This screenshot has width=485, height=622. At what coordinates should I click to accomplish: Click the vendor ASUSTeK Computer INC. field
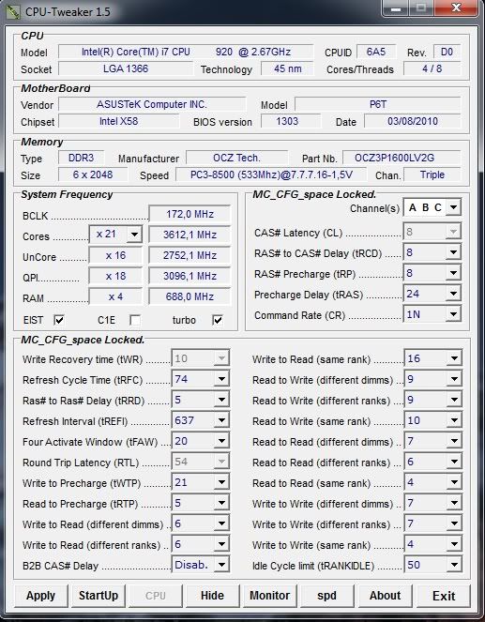point(152,104)
